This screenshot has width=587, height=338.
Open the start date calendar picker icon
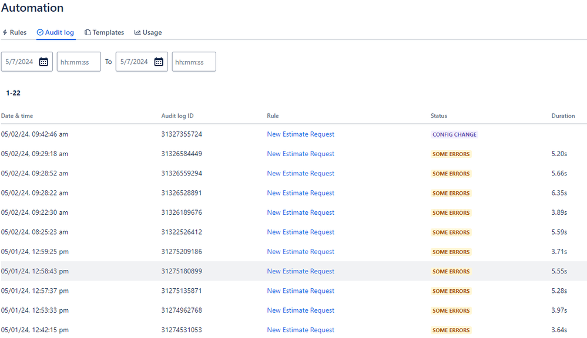pos(43,61)
